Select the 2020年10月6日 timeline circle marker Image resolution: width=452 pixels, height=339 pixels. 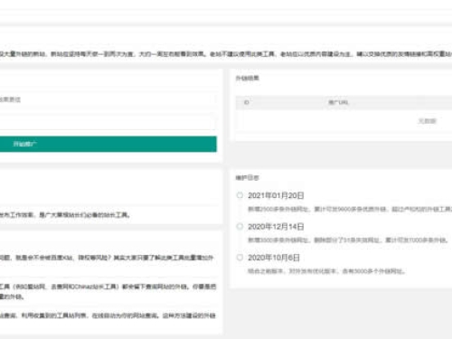240,258
